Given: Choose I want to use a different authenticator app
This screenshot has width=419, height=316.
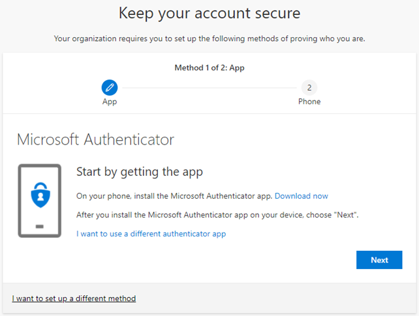Looking at the screenshot, I should (151, 233).
